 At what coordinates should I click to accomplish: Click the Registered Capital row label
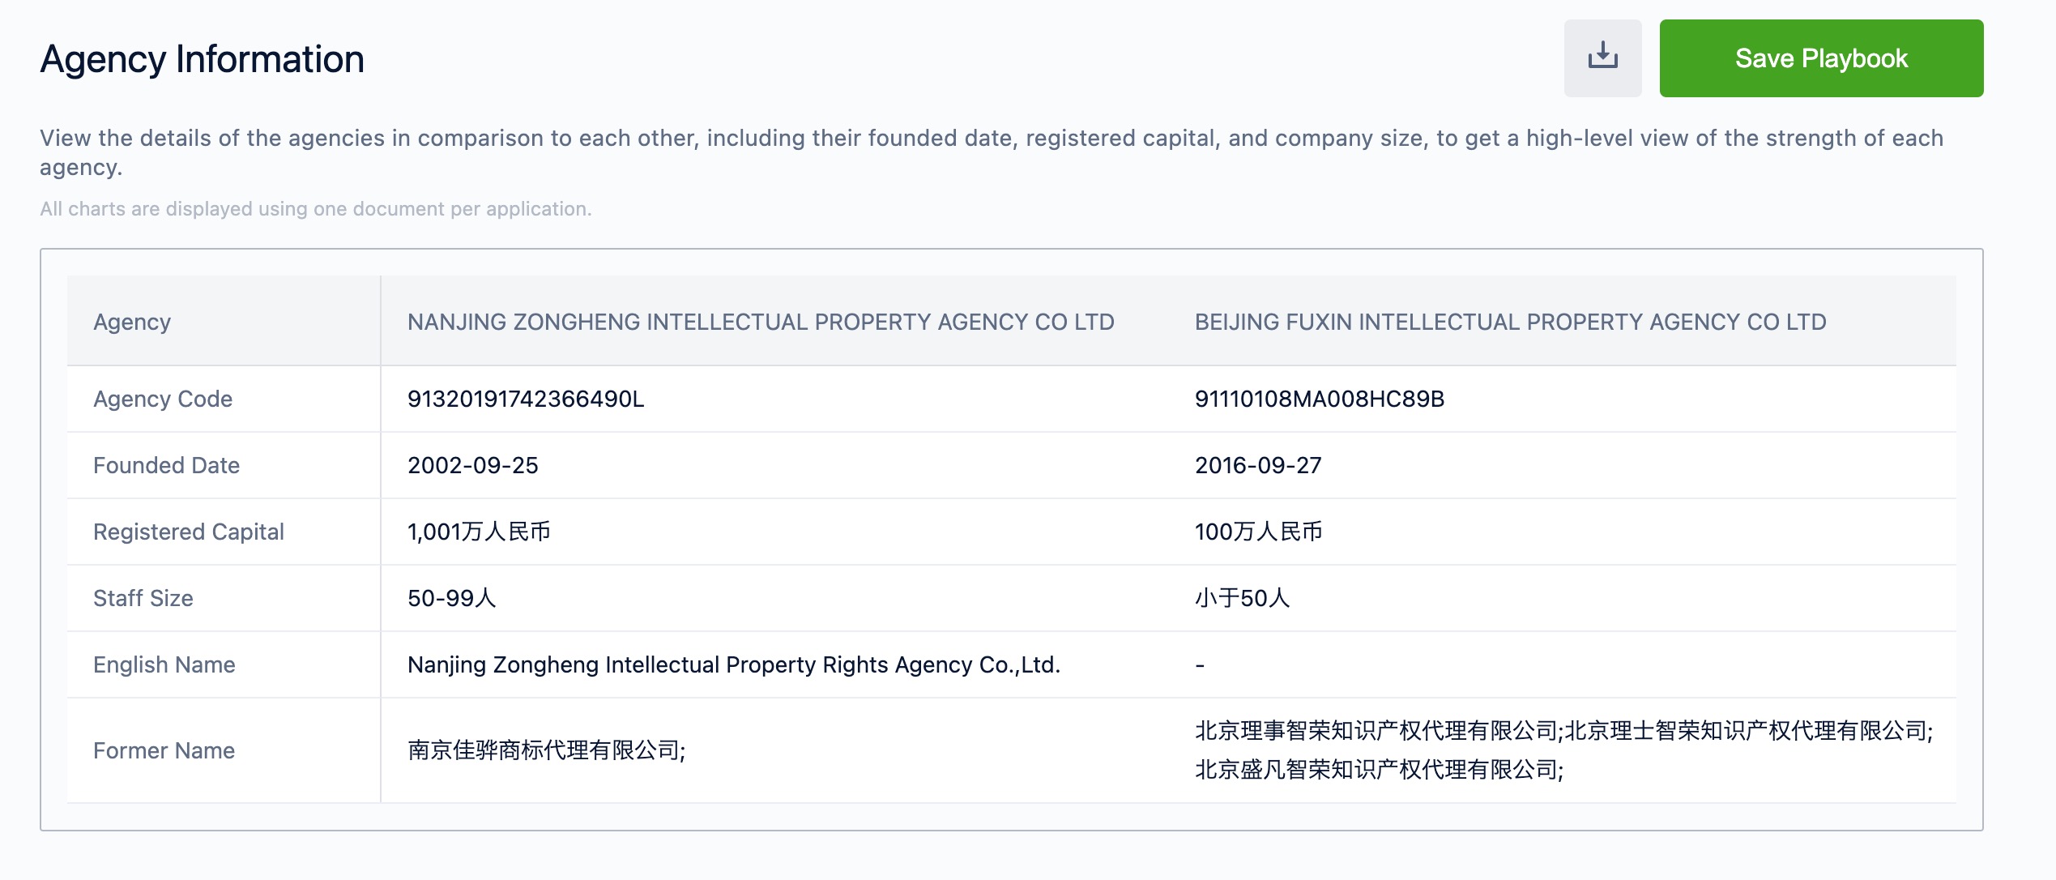[189, 532]
